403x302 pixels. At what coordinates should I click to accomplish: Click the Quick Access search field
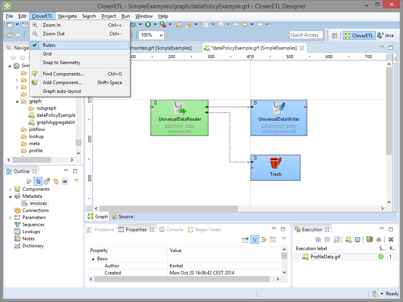[306, 35]
